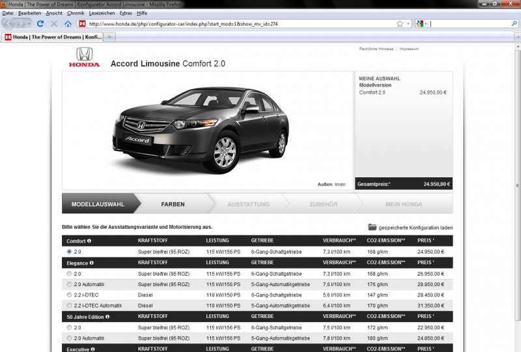Click the 5,6 l/100 km consumption cell
This screenshot has height=352, width=521.
click(336, 295)
